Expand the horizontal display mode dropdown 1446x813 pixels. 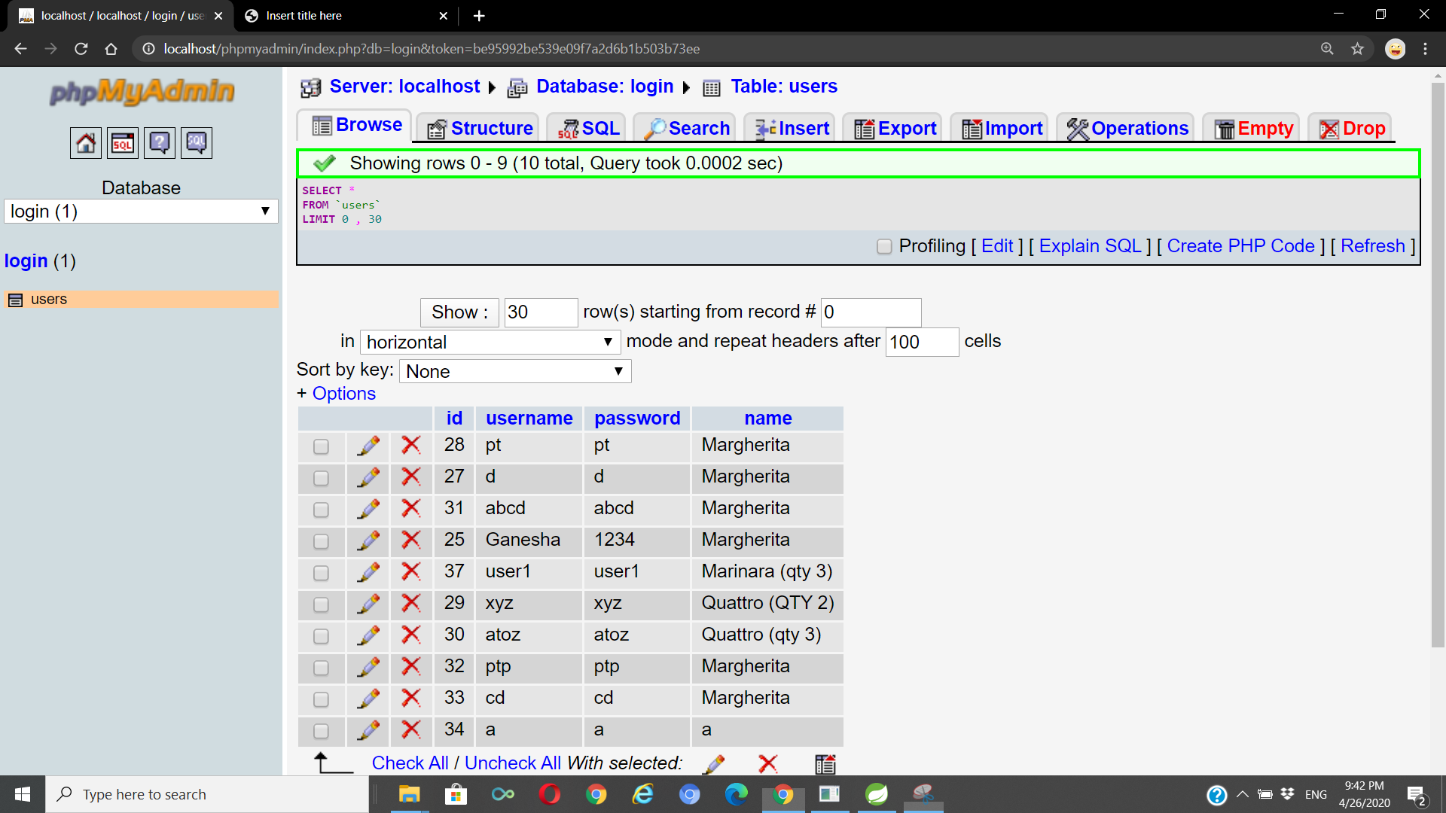490,343
